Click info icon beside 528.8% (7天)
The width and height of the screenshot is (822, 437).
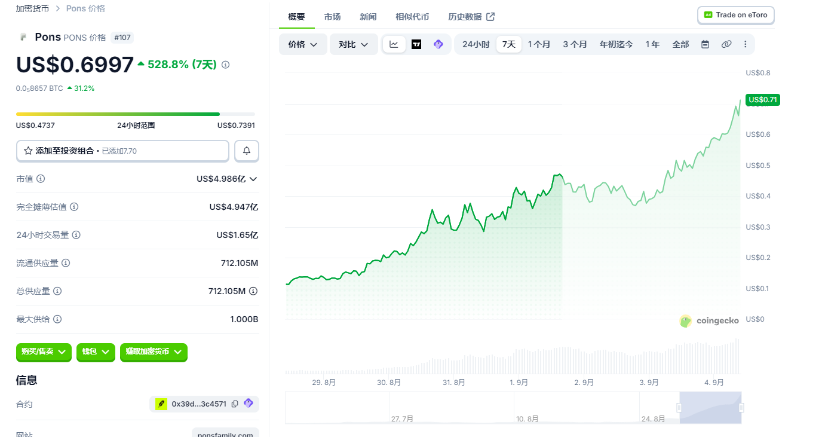pyautogui.click(x=225, y=65)
